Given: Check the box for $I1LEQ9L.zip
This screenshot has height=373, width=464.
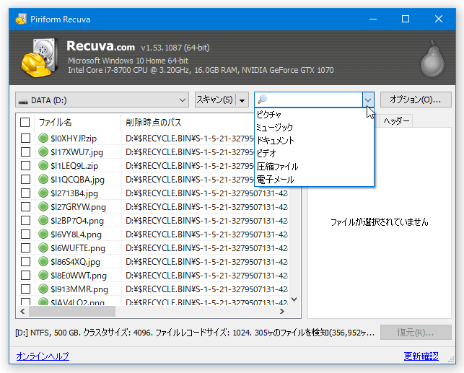Looking at the screenshot, I should (x=25, y=166).
